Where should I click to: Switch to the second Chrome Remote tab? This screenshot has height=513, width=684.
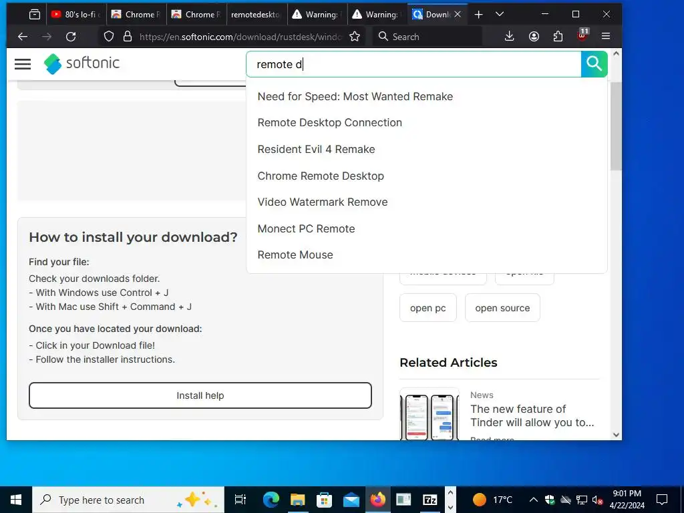[196, 15]
